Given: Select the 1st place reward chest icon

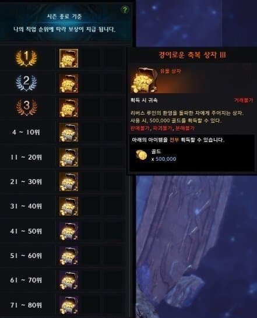Looking at the screenshot, I should 69,58.
